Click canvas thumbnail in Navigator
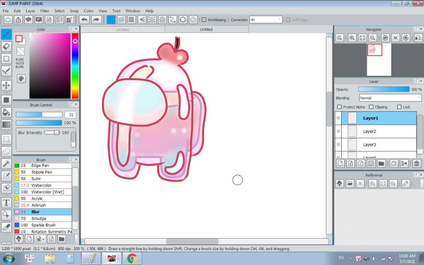424x265 pixels. [x=379, y=60]
